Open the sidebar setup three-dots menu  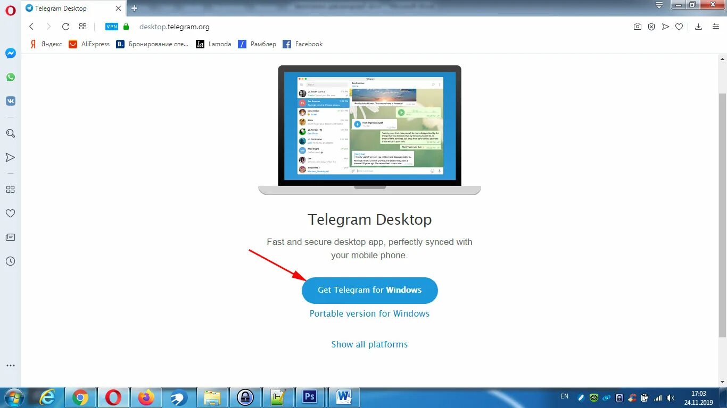coord(11,365)
